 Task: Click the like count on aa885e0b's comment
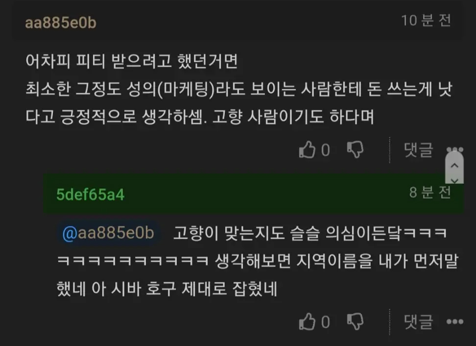[326, 150]
